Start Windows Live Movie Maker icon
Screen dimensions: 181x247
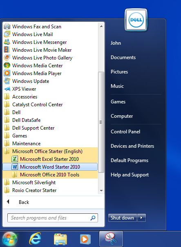(7, 50)
